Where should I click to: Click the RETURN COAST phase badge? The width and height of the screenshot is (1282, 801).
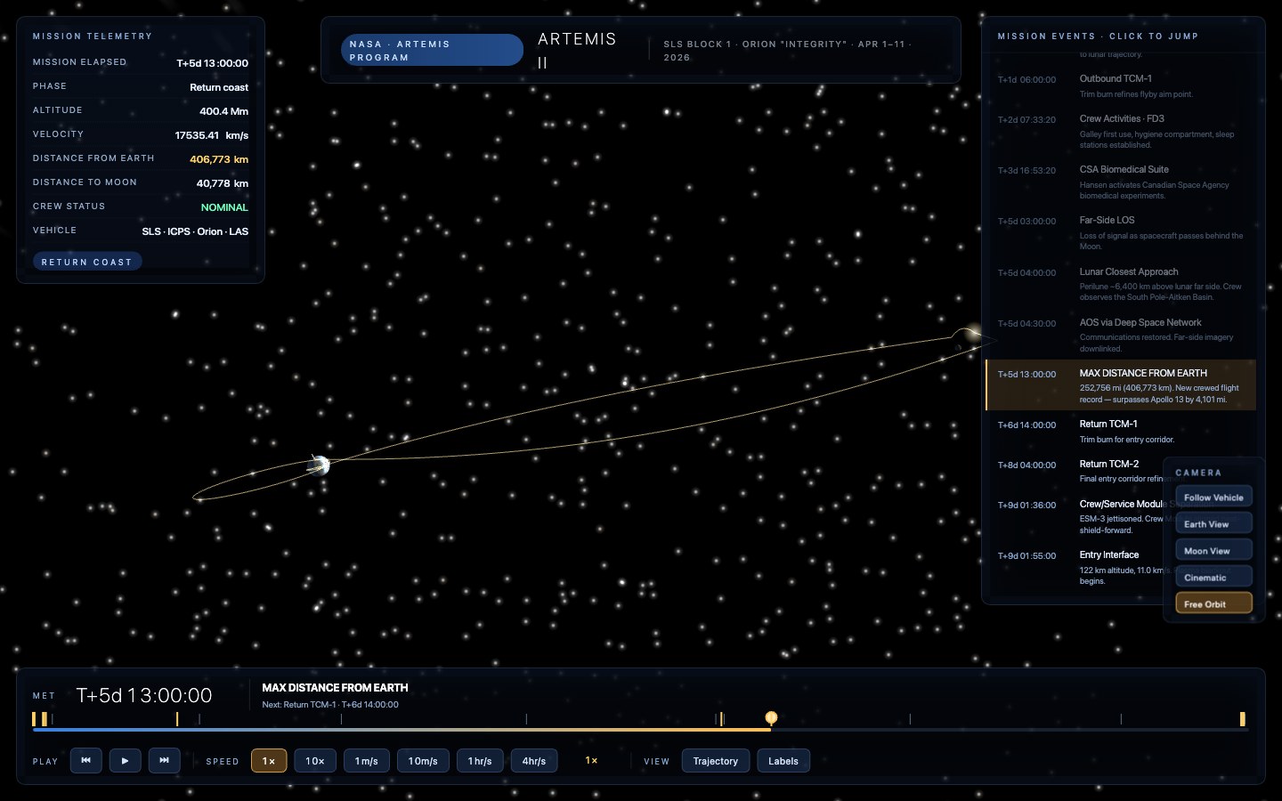tap(86, 262)
